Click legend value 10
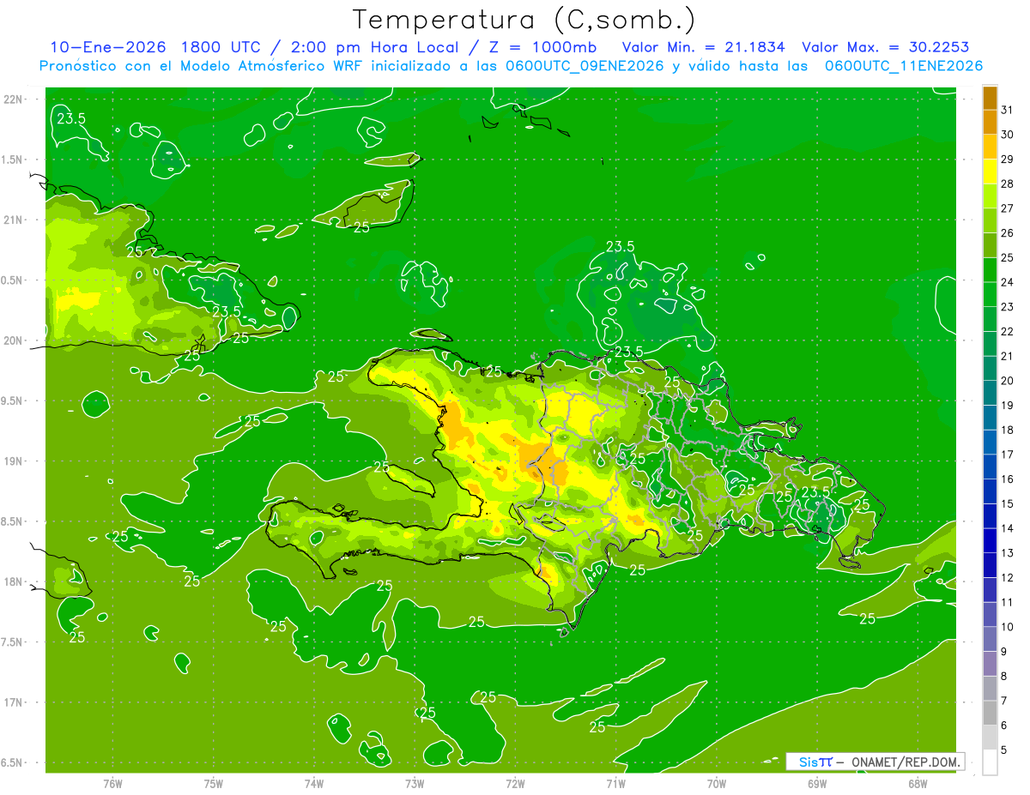 click(1008, 627)
